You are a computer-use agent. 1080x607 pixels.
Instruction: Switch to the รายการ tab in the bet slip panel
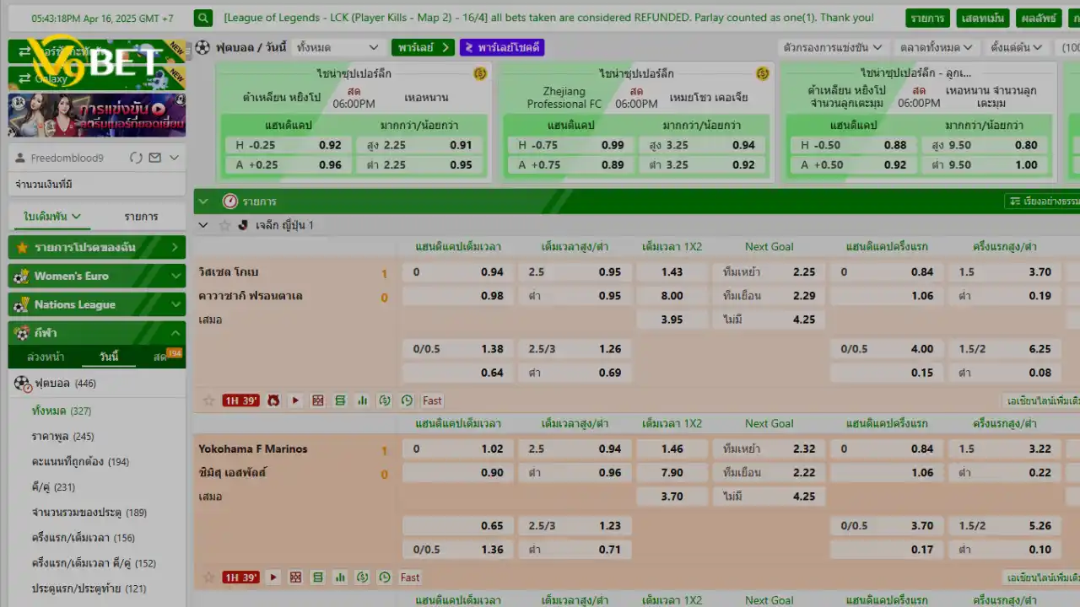141,217
